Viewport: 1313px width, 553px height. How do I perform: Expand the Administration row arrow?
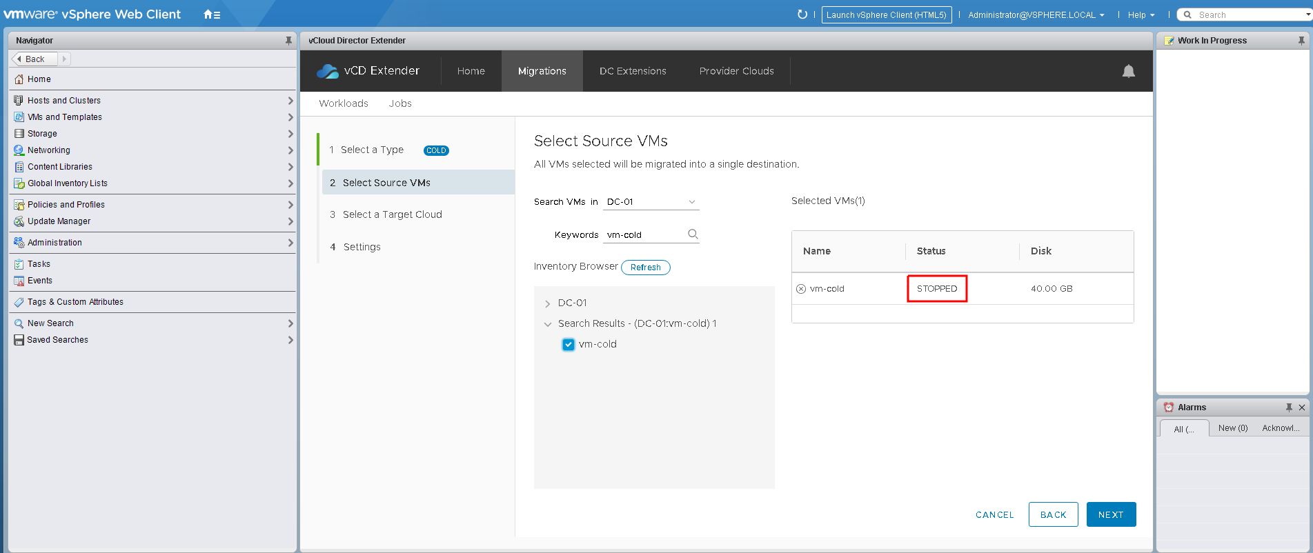290,243
